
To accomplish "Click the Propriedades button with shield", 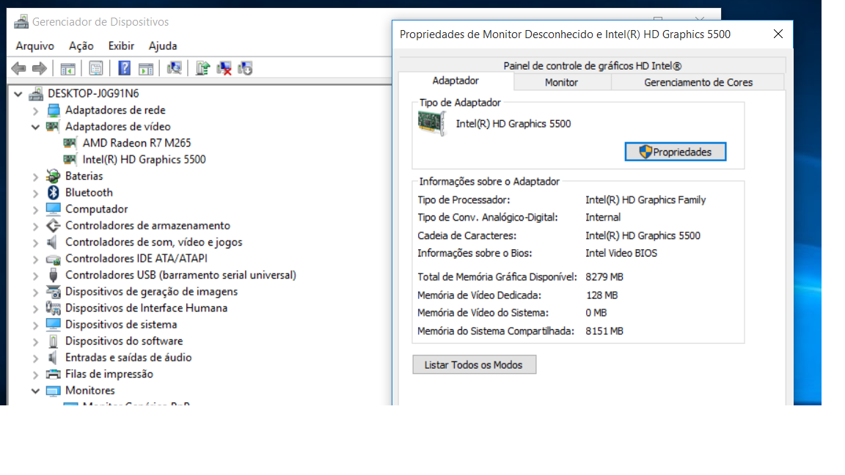I will click(676, 152).
